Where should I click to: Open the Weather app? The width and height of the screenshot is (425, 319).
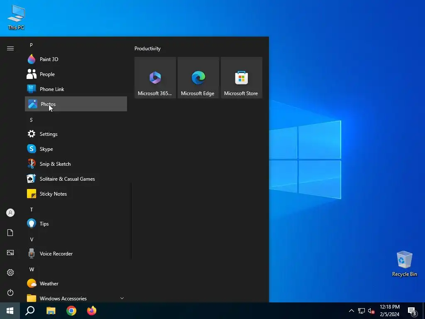(76, 283)
